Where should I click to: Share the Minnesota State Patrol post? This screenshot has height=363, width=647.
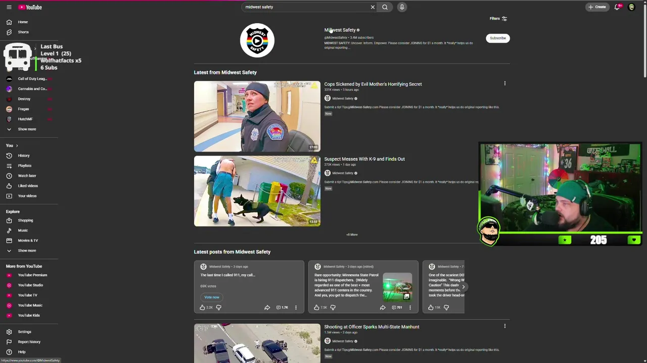coord(383,308)
